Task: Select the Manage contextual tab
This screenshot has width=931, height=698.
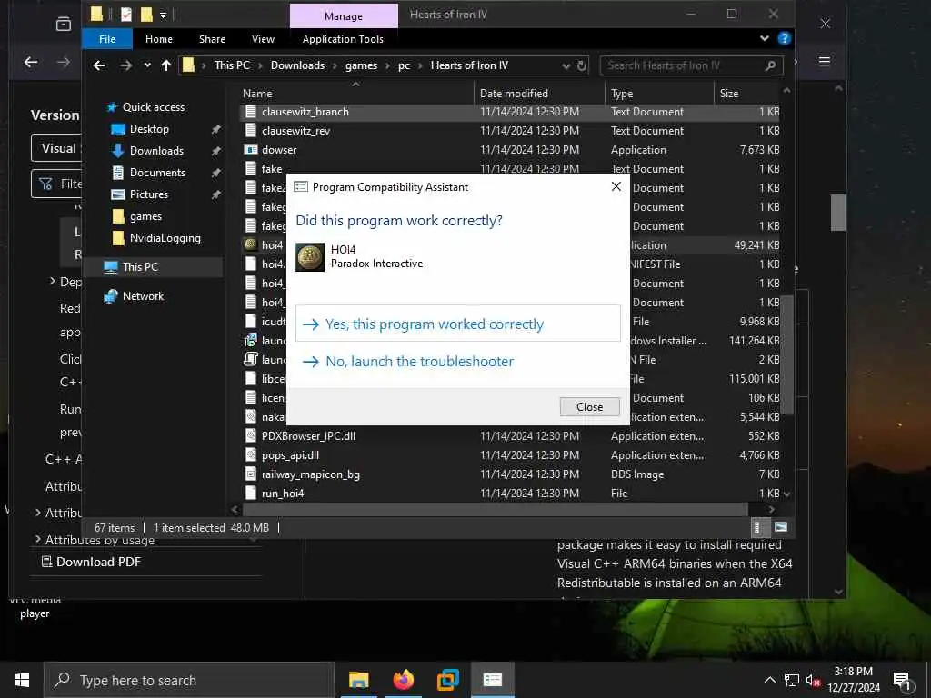Action: [343, 16]
